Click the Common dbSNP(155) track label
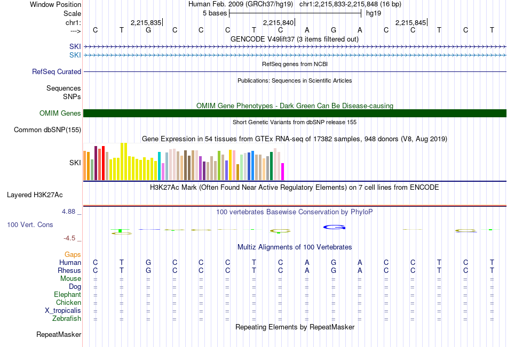507x347 pixels. click(x=47, y=130)
